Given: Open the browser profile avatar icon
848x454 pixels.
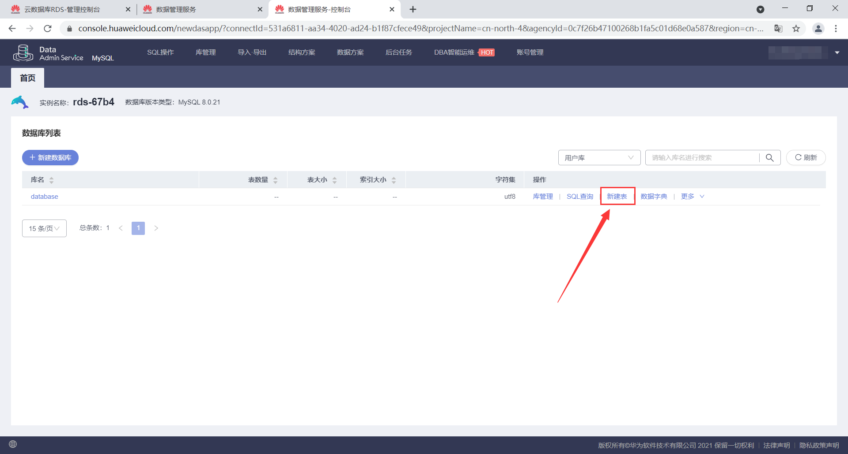Looking at the screenshot, I should click(x=818, y=29).
